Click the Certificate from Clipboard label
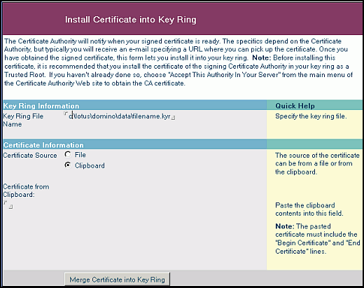Screen dimensions: 364x288 coord(26,191)
